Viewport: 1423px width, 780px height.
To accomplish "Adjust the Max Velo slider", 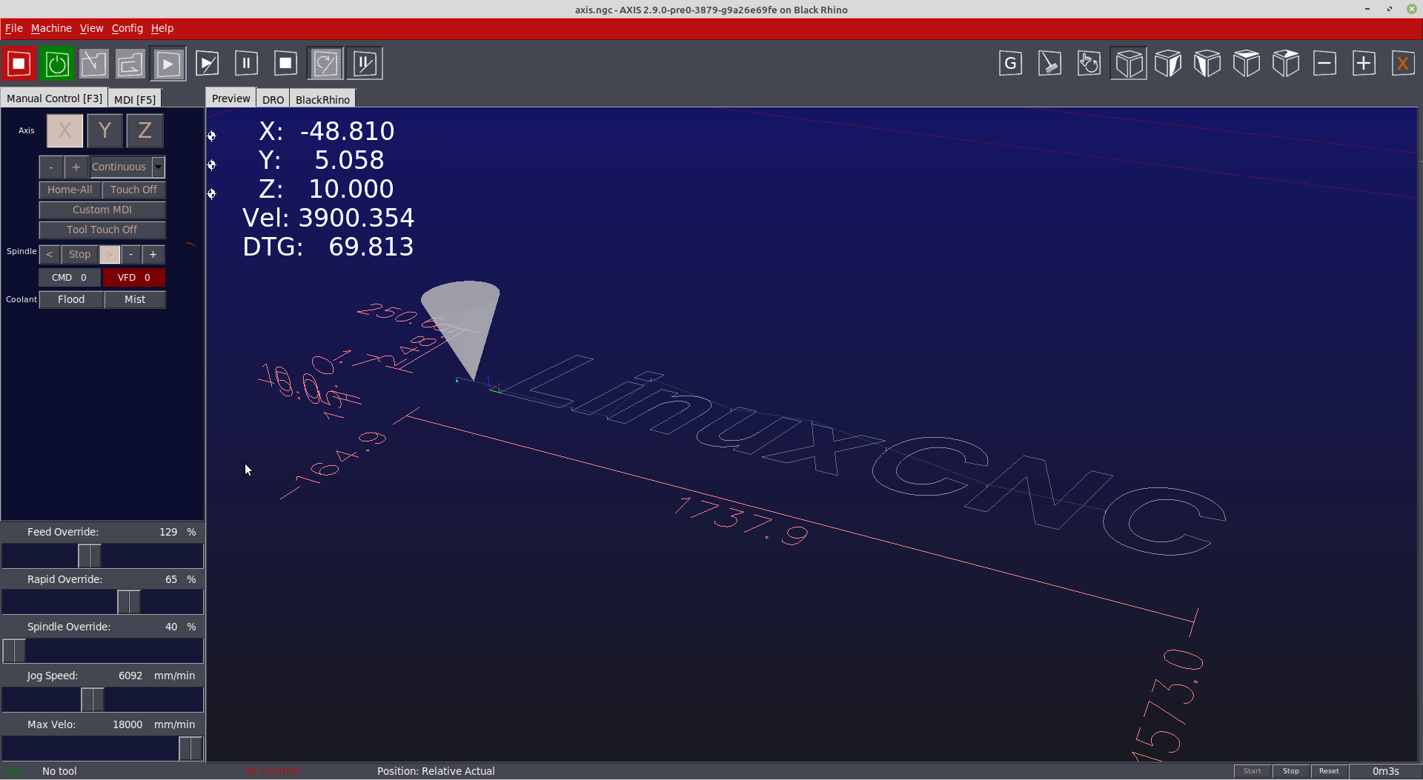I will point(102,749).
